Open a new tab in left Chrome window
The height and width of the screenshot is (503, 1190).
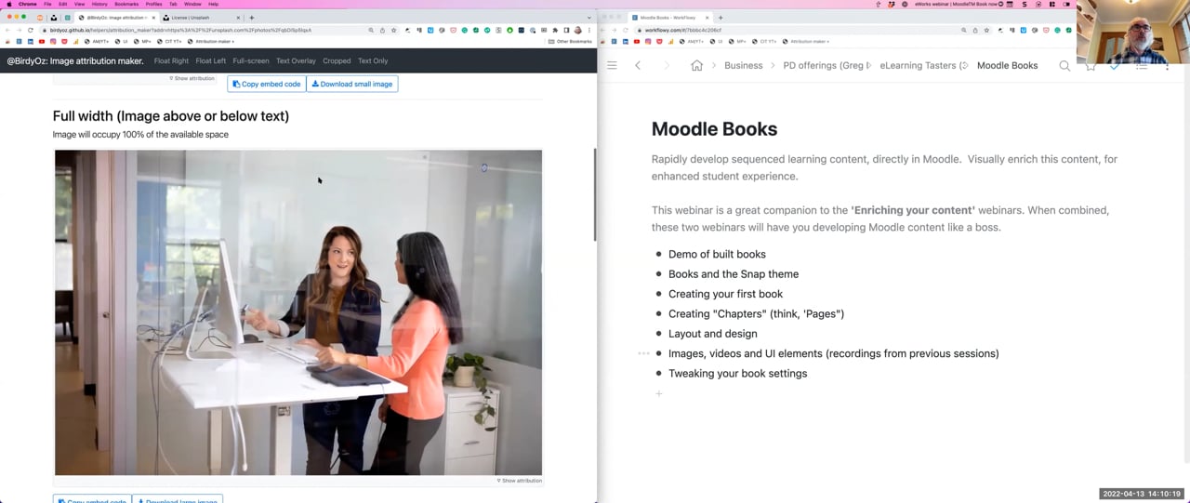point(251,18)
